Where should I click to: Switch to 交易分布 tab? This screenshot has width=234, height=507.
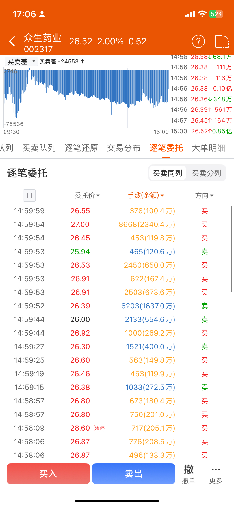[124, 148]
